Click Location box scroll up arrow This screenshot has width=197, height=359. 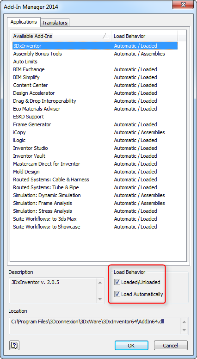(x=184, y=322)
